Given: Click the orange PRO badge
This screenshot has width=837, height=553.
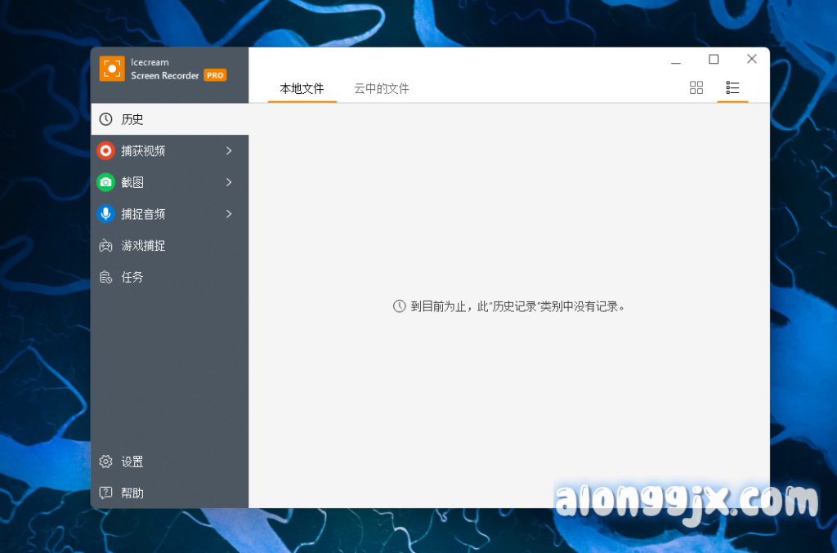Looking at the screenshot, I should click(x=215, y=75).
